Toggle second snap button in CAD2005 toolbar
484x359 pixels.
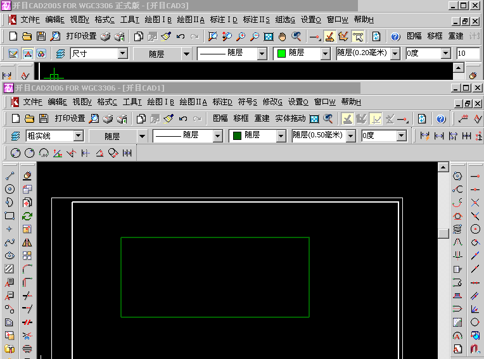click(343, 37)
